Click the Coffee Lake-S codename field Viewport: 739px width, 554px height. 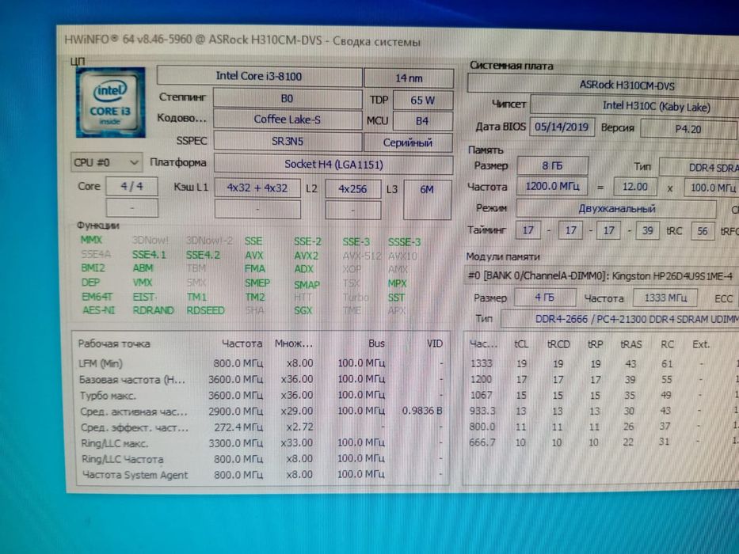point(287,120)
